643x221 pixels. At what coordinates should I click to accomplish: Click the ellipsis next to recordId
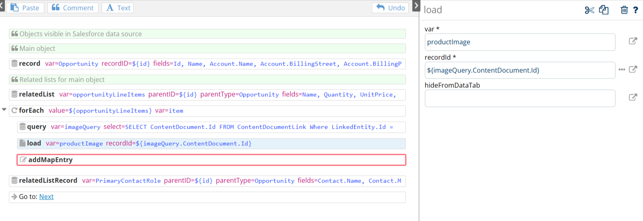pos(622,70)
